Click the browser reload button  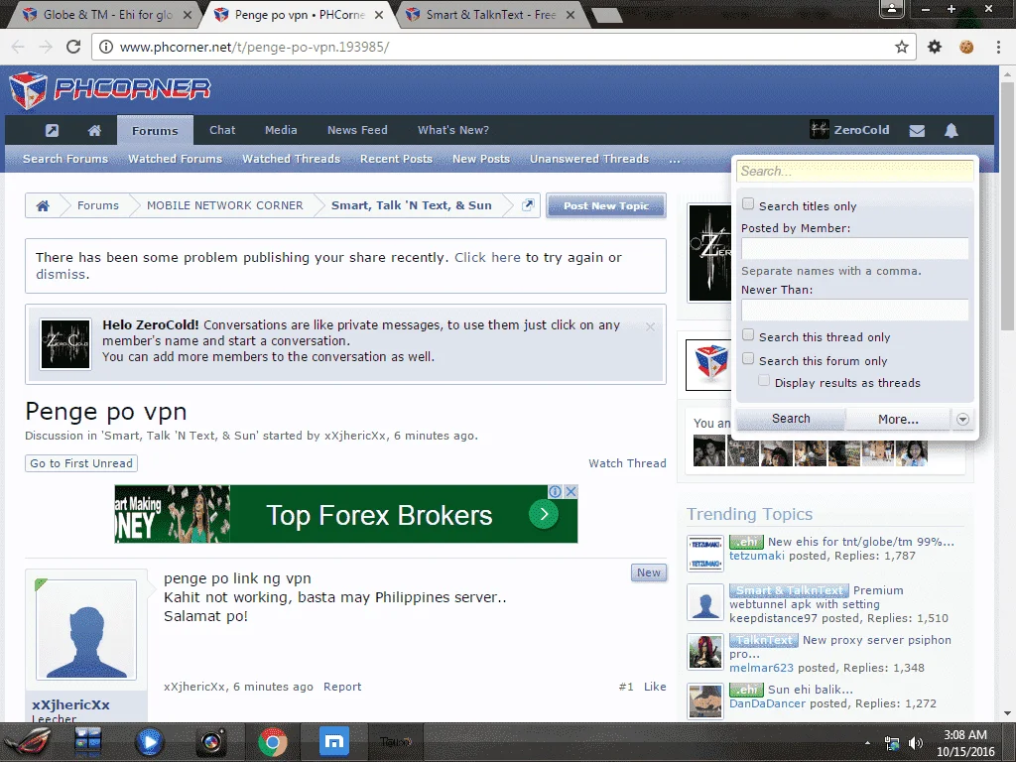coord(73,47)
